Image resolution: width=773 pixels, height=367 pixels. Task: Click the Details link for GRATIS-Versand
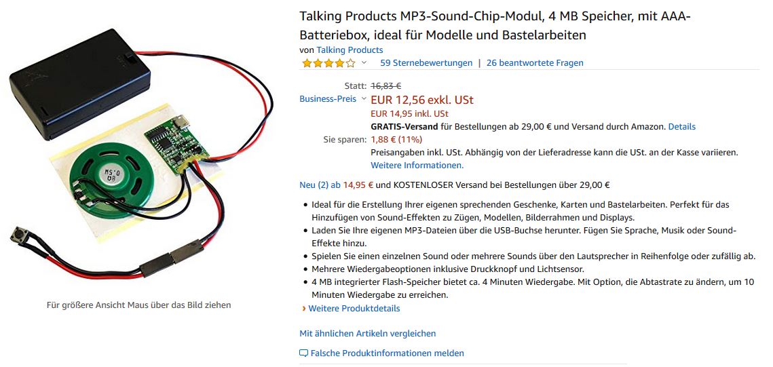pyautogui.click(x=681, y=127)
